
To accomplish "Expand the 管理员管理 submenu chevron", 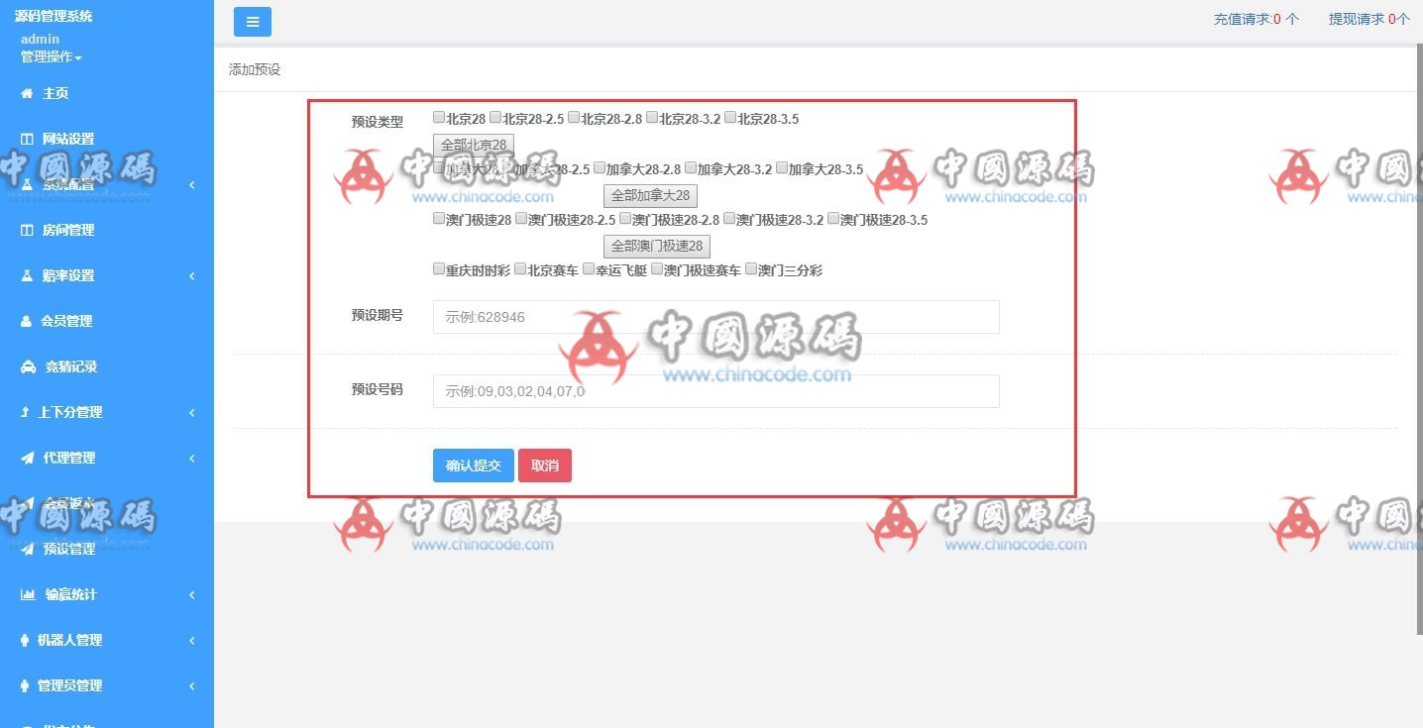I will (191, 686).
